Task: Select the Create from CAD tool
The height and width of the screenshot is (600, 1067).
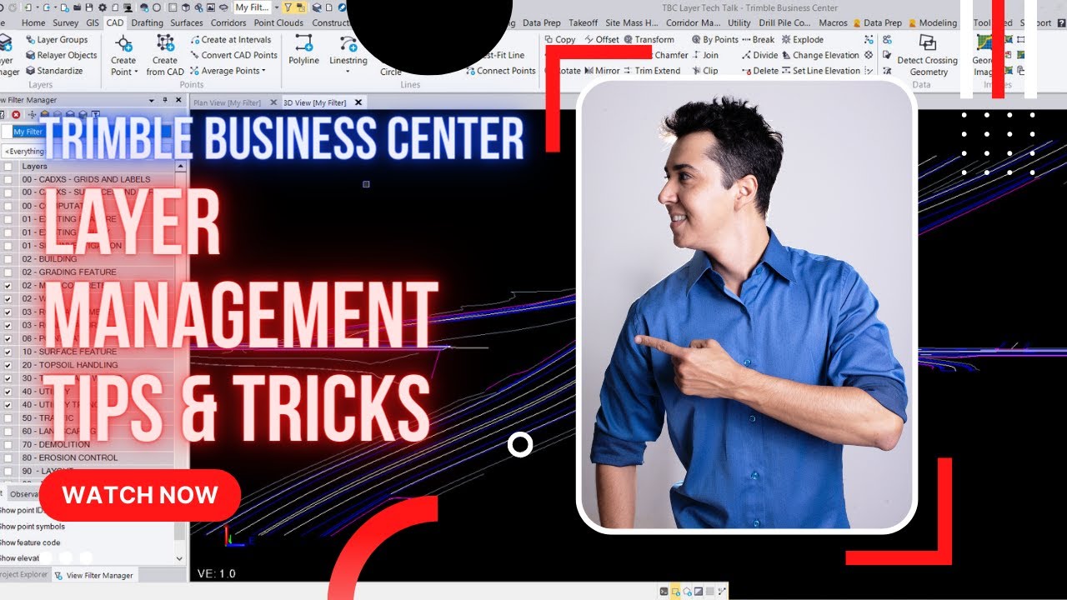Action: click(165, 55)
